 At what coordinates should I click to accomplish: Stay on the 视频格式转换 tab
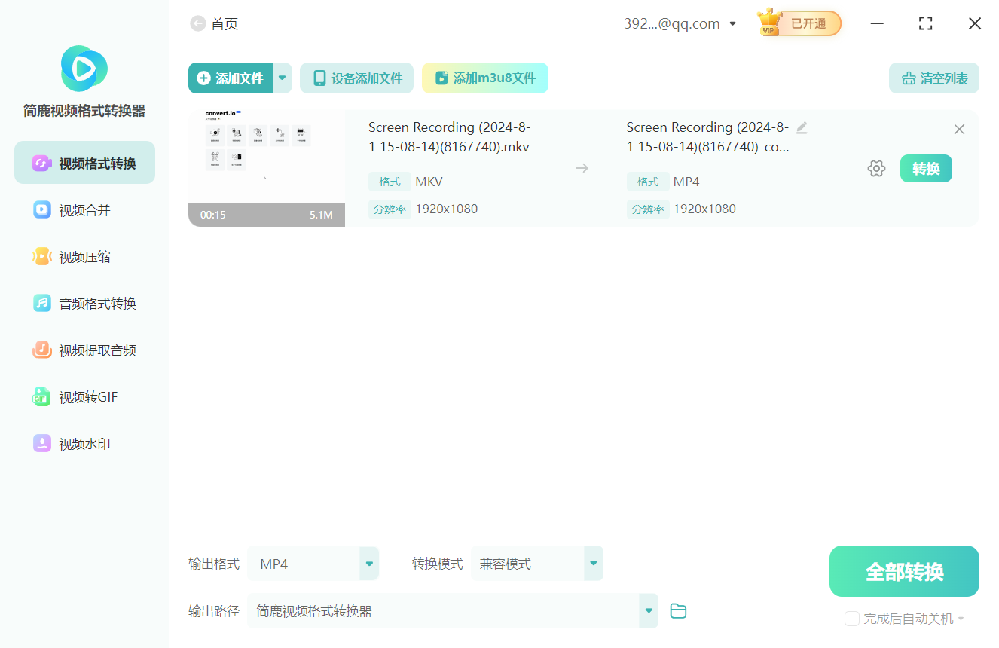(x=84, y=162)
